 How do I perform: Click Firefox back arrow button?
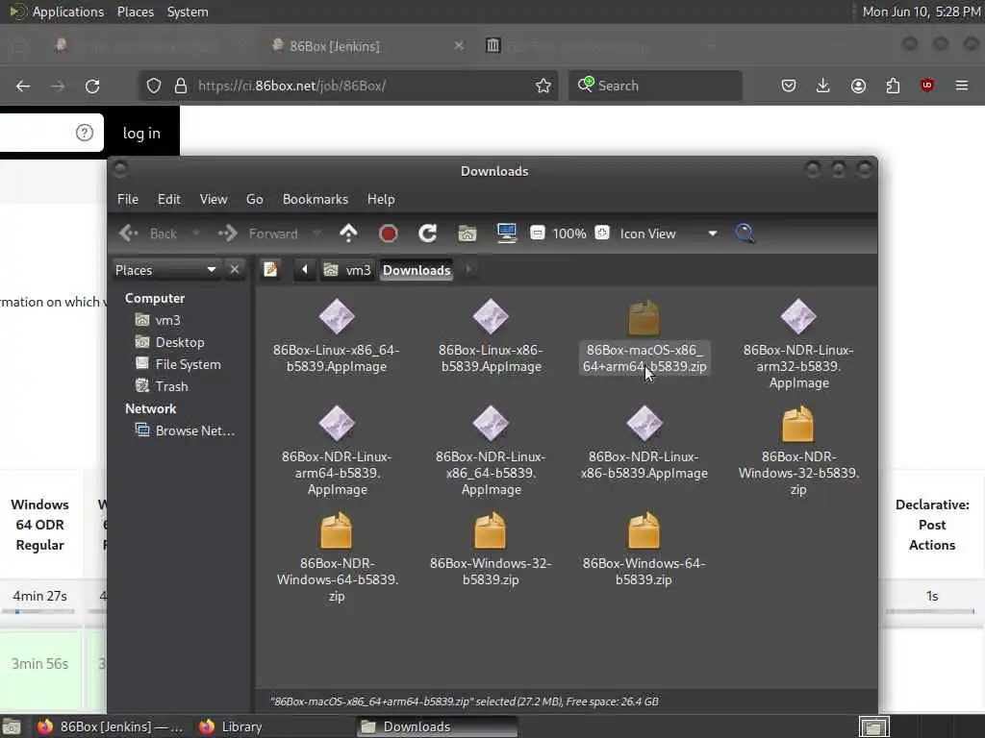coord(23,86)
